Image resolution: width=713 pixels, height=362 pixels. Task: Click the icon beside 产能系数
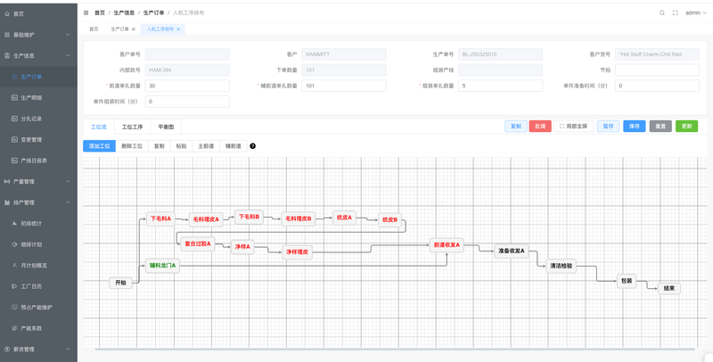click(14, 328)
